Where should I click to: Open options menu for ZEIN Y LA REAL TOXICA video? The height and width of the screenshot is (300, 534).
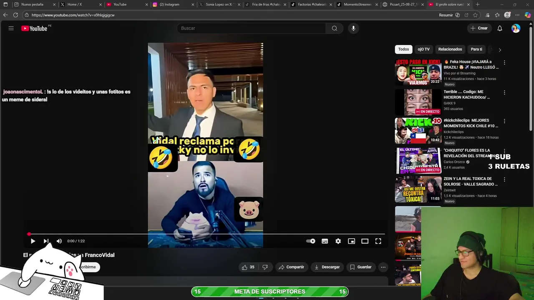[504, 180]
